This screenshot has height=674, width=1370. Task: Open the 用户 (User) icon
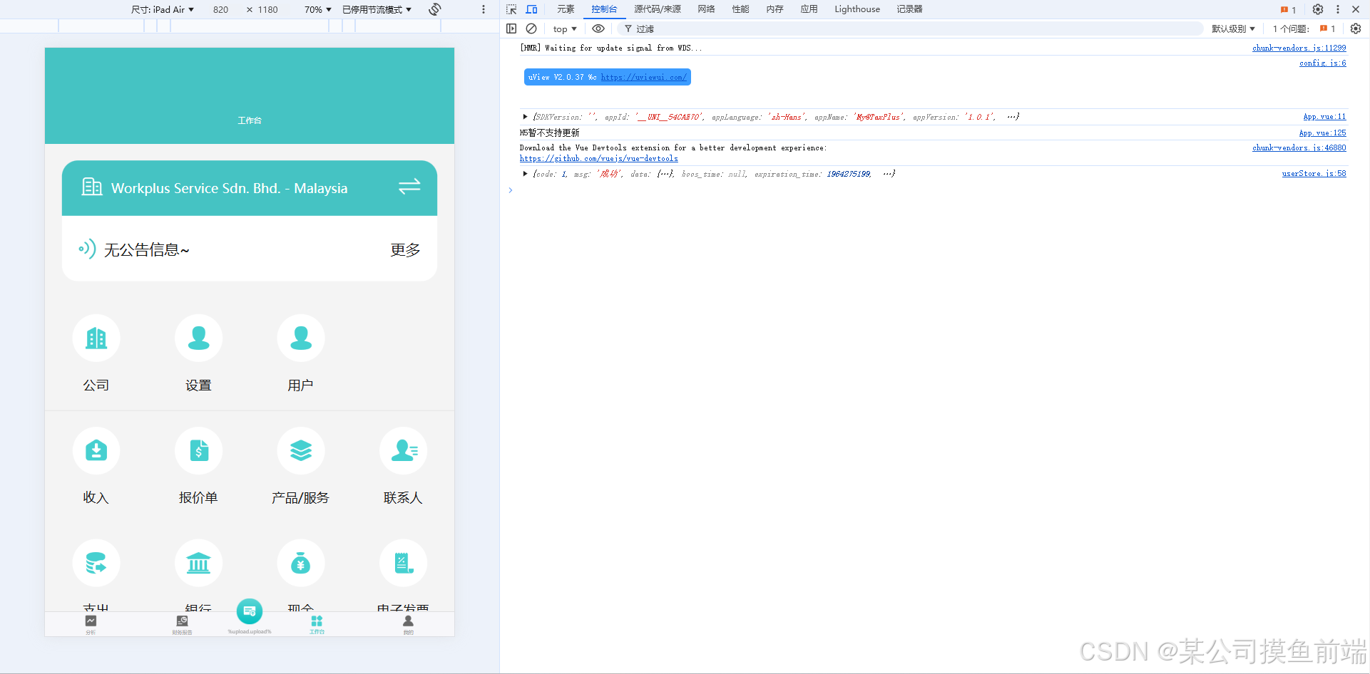click(x=301, y=338)
